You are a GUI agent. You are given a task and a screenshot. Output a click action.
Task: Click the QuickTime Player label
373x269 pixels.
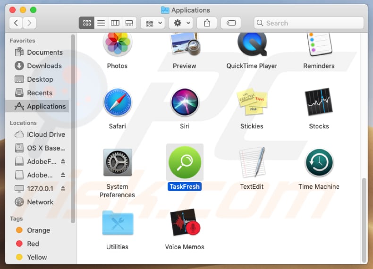[x=252, y=66]
